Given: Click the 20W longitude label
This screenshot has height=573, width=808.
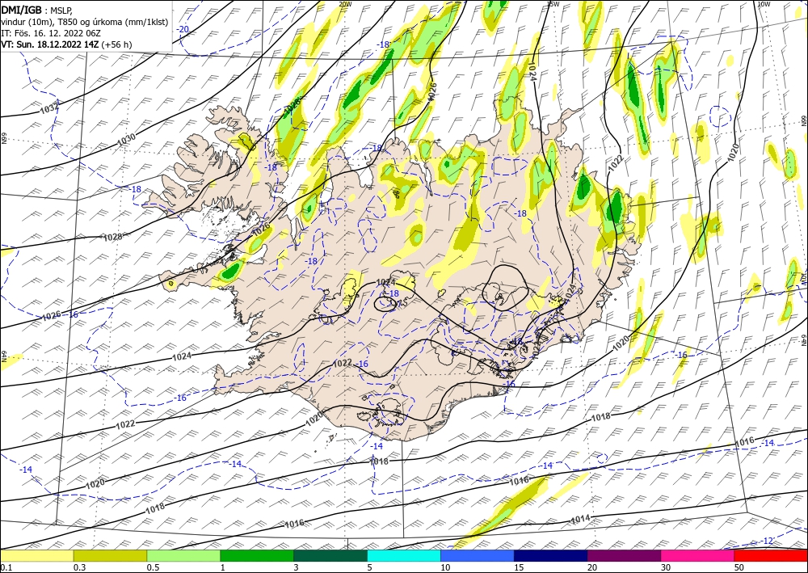Looking at the screenshot, I should 345,3.
